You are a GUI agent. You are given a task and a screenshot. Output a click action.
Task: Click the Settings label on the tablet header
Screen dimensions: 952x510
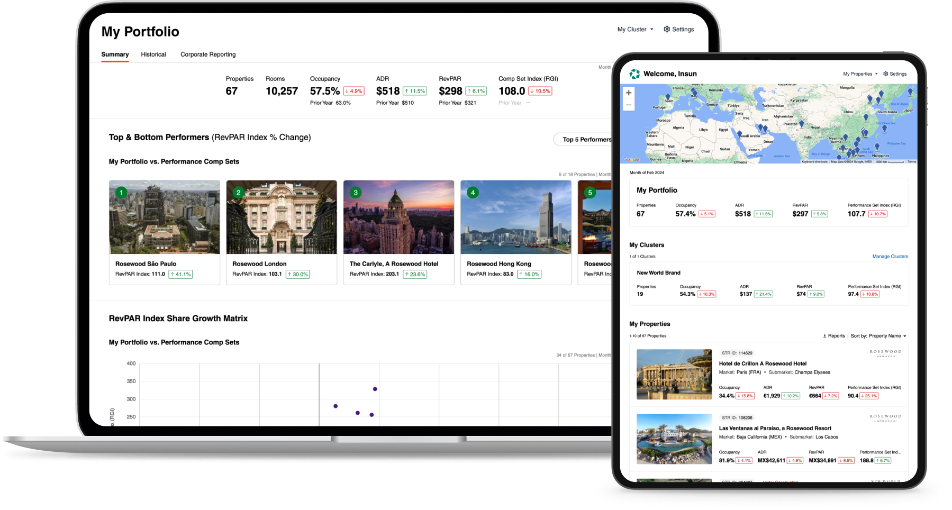(898, 74)
